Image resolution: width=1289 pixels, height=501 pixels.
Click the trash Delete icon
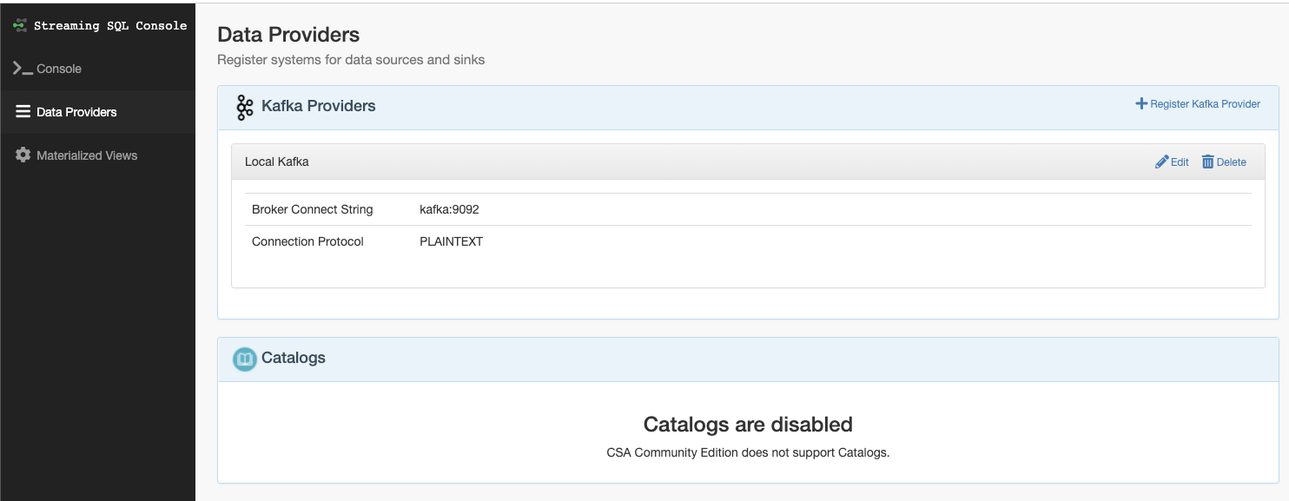[1207, 162]
